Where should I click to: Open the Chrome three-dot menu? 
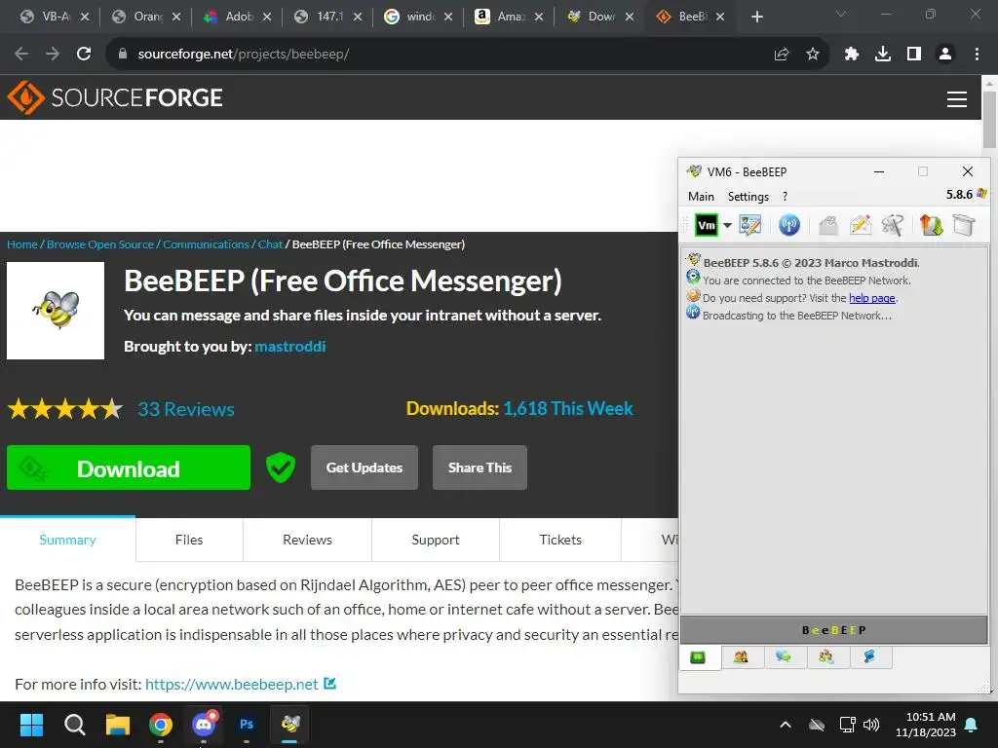pyautogui.click(x=977, y=55)
